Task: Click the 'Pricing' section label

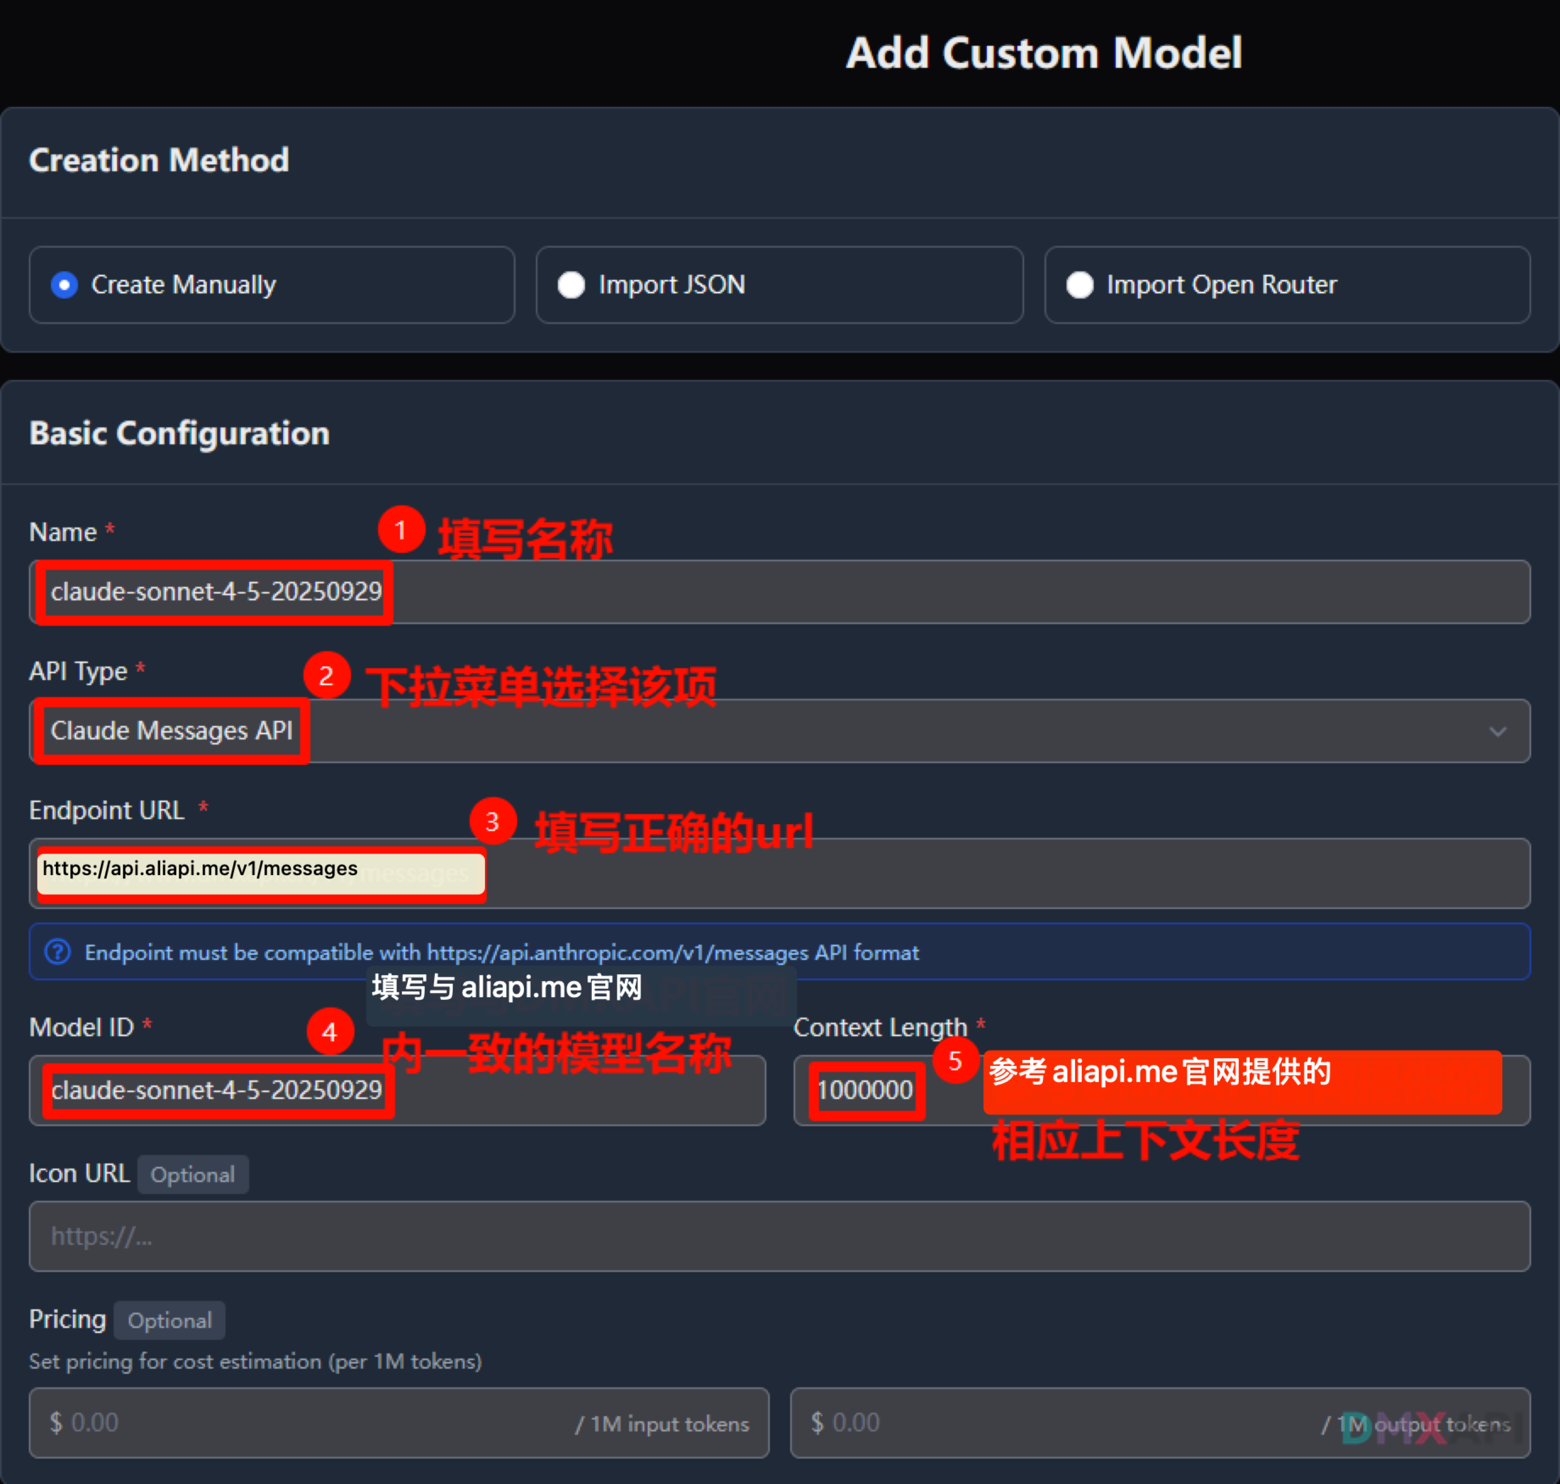Action: (67, 1319)
